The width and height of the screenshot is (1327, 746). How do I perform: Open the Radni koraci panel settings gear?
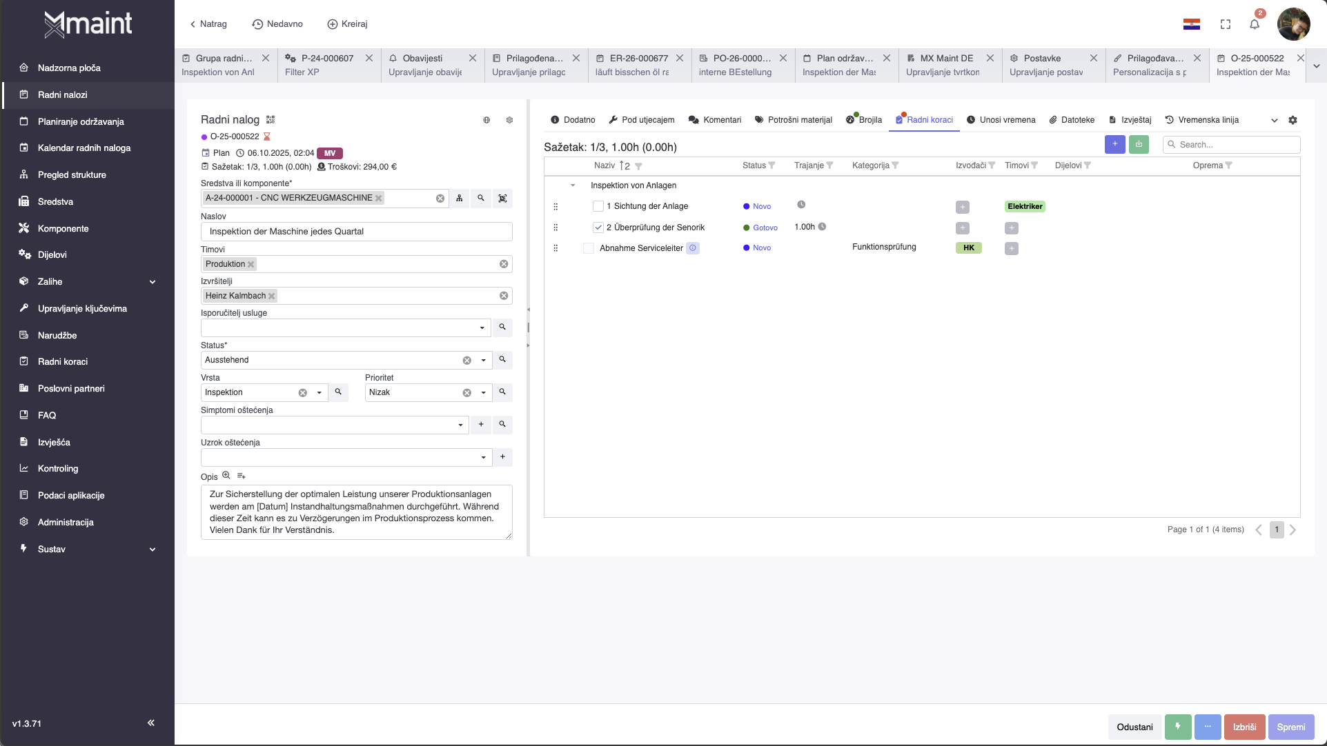coord(1292,120)
